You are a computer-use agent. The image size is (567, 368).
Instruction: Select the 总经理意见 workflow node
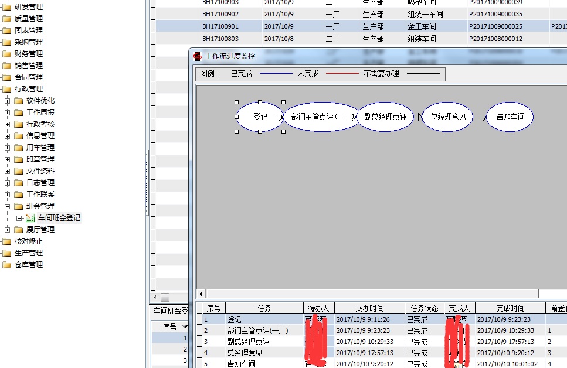coord(447,117)
